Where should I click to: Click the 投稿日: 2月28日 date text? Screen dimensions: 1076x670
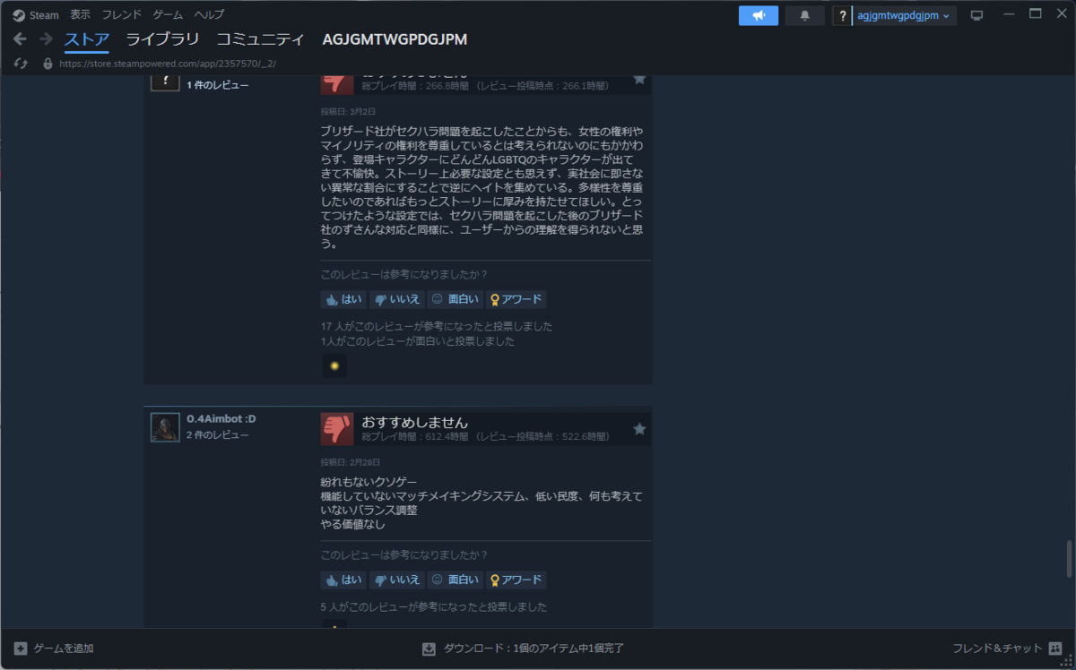[351, 462]
